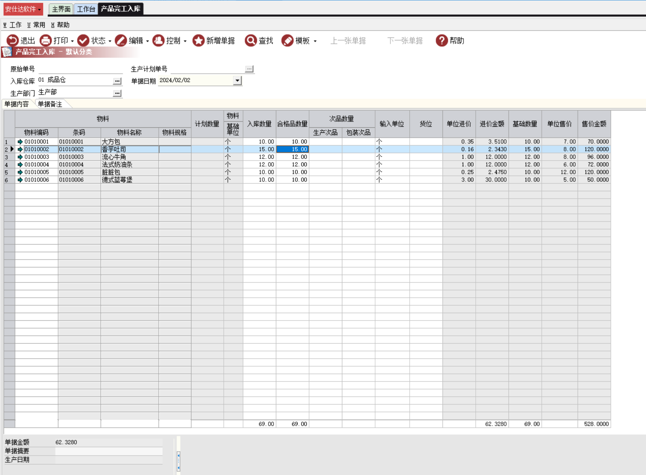Viewport: 646px width, 475px height.
Task: Click the 单位进价 cell 0.35
Action: coord(459,142)
